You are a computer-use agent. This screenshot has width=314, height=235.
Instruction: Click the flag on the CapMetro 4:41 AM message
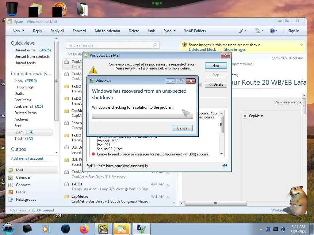(168, 198)
